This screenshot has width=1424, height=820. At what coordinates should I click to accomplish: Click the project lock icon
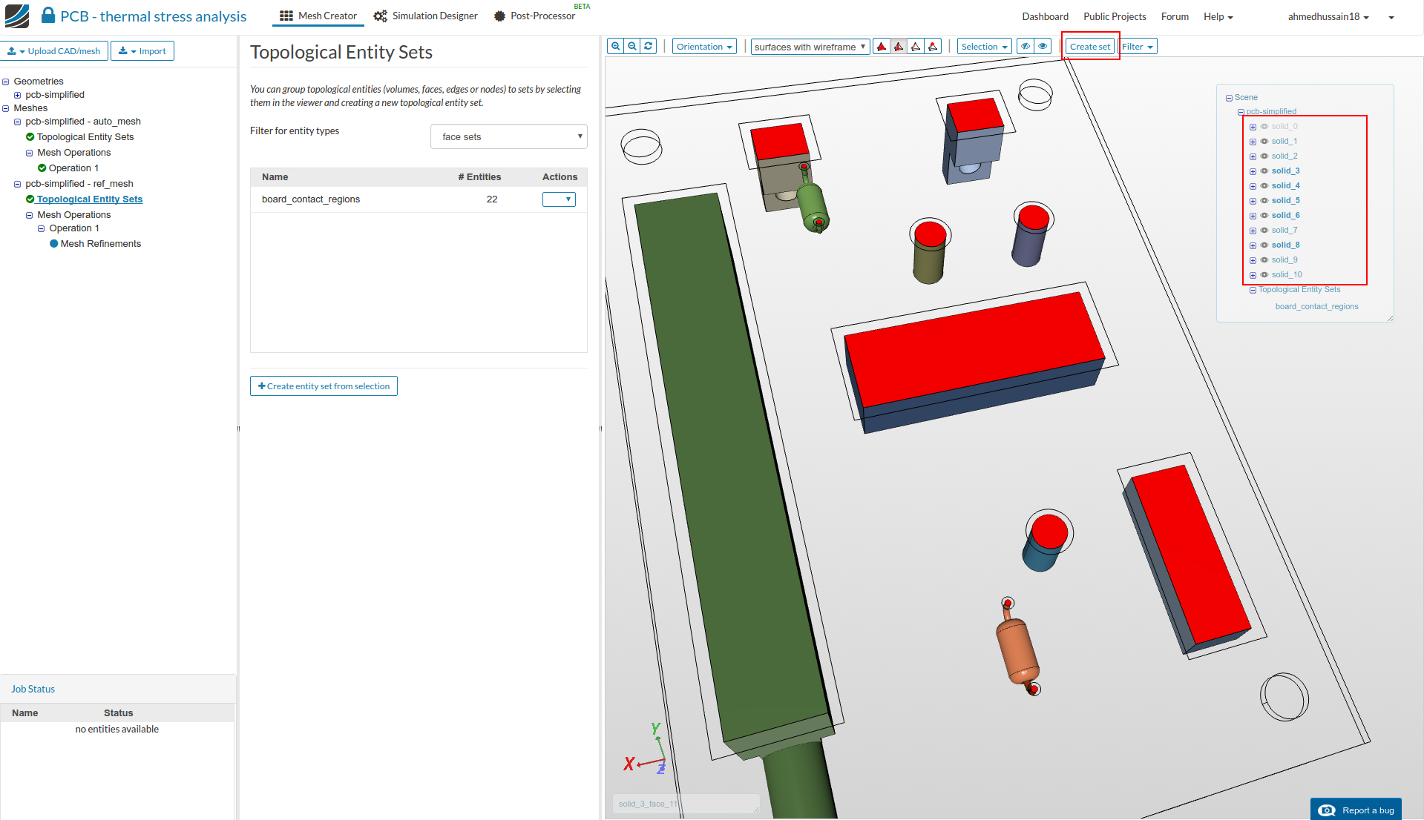48,16
